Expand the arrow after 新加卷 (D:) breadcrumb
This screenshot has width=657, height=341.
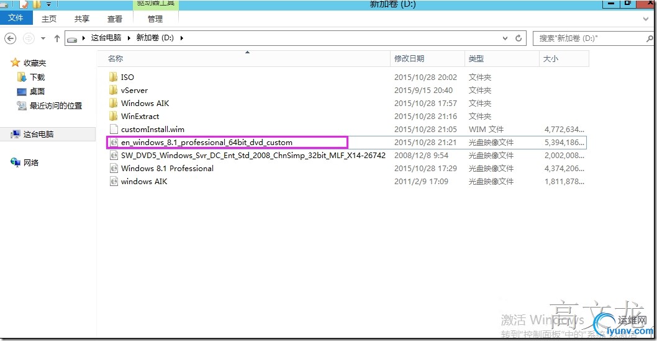point(182,38)
